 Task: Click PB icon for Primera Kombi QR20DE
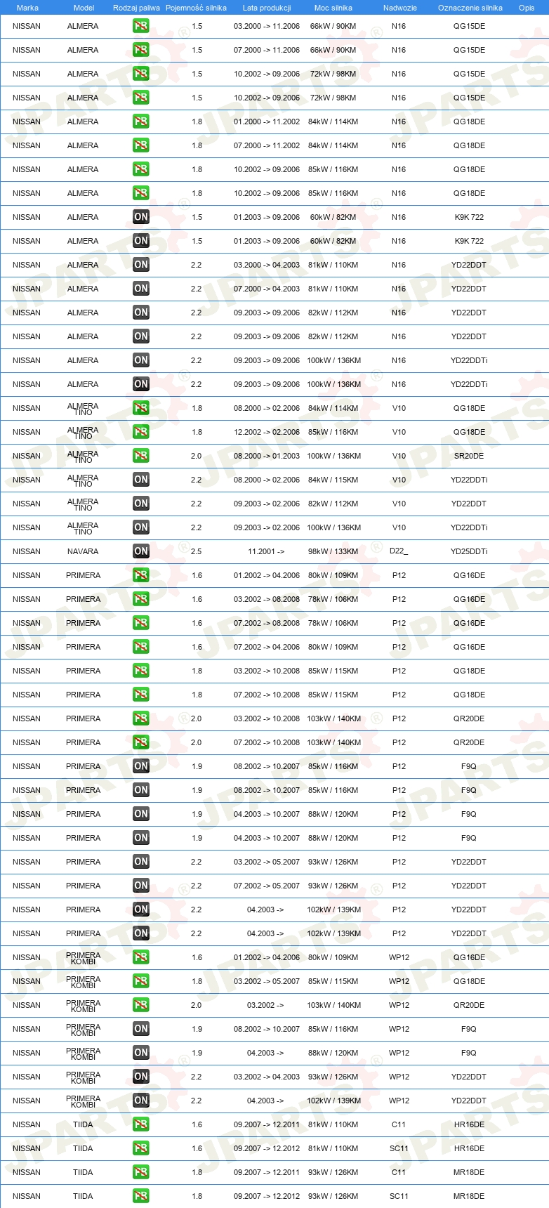coord(141,1005)
